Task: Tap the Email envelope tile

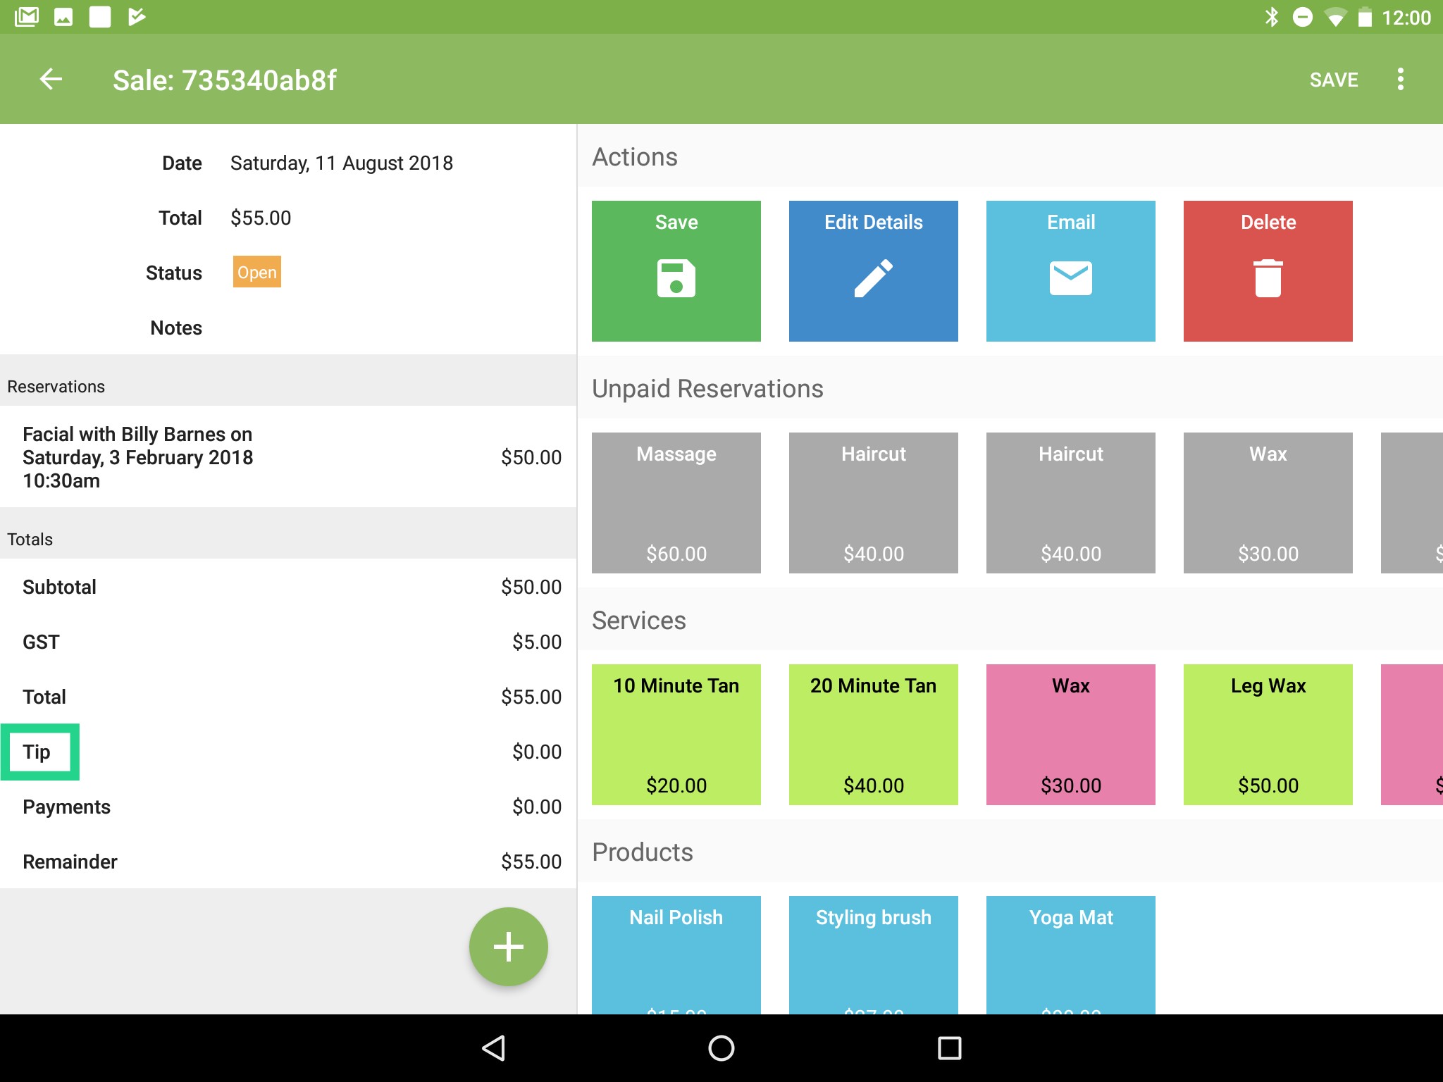Action: (x=1070, y=271)
